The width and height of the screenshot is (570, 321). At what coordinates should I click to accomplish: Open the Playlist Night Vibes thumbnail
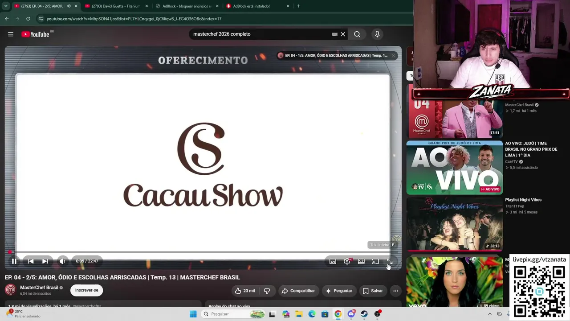click(455, 224)
